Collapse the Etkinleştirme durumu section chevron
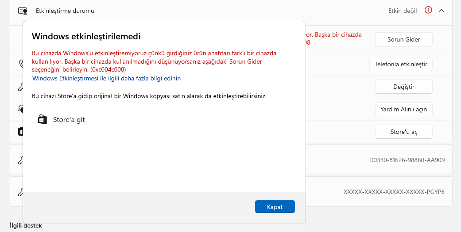 pyautogui.click(x=442, y=11)
